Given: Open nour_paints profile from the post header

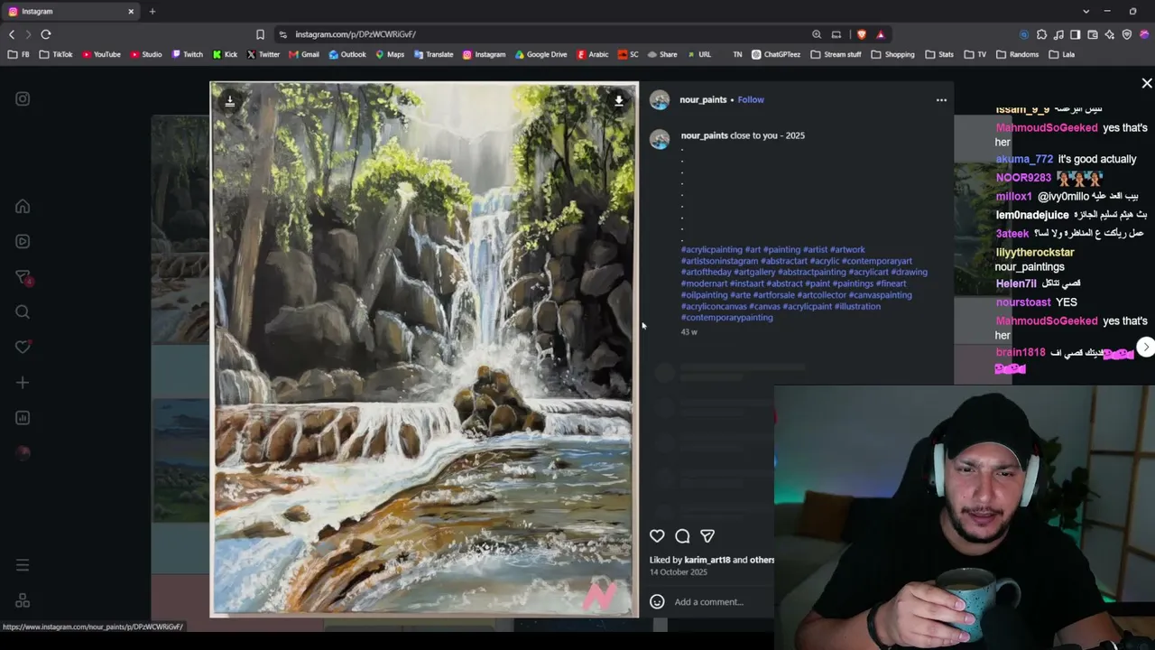Looking at the screenshot, I should [x=703, y=100].
